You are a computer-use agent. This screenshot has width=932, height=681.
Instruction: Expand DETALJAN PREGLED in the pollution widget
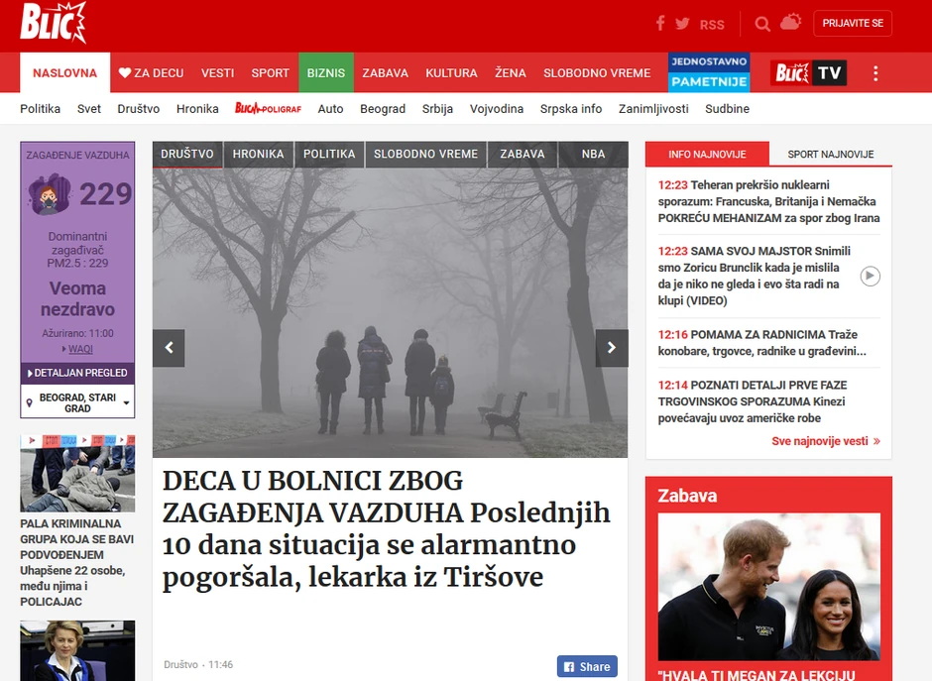click(x=77, y=372)
